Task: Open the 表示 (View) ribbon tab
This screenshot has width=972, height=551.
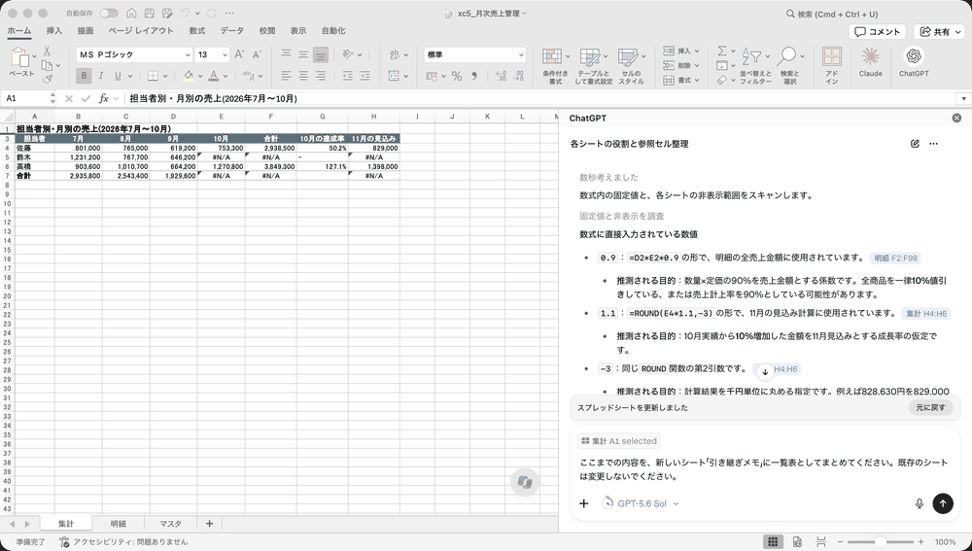Action: pyautogui.click(x=298, y=30)
